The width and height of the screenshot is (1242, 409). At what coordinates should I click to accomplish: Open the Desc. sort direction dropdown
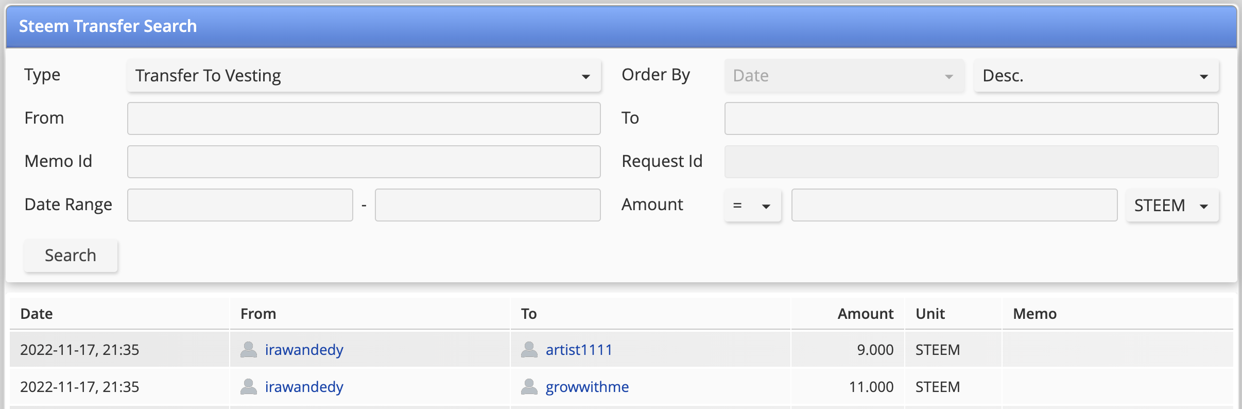[1096, 76]
